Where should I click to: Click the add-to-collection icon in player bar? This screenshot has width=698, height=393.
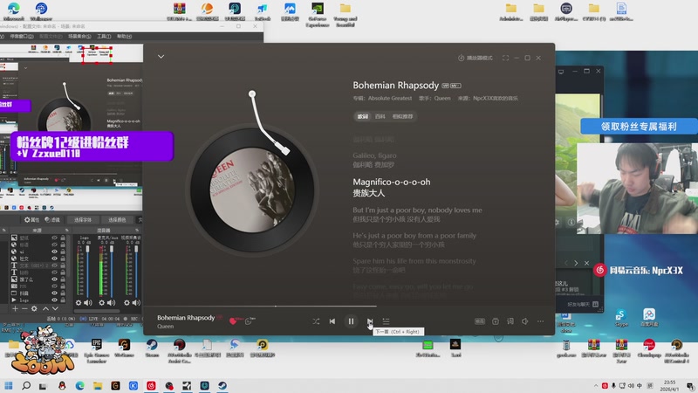click(495, 321)
